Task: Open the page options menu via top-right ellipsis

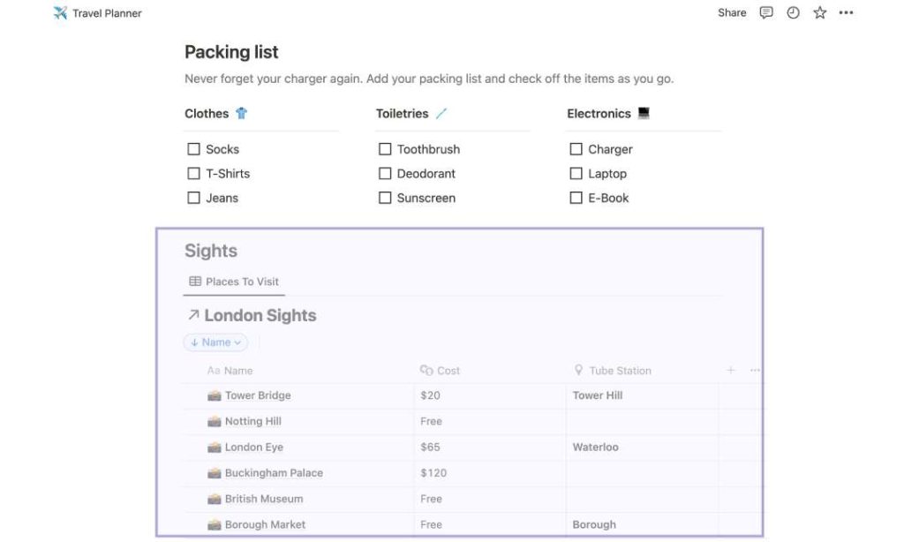Action: pyautogui.click(x=846, y=12)
